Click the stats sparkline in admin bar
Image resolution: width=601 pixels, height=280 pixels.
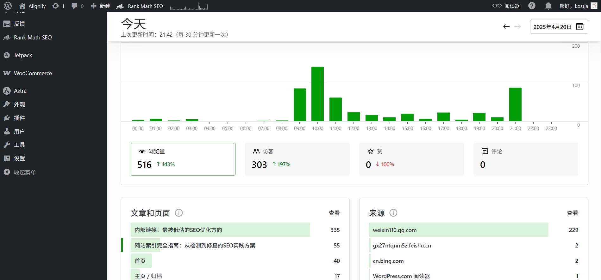(189, 6)
